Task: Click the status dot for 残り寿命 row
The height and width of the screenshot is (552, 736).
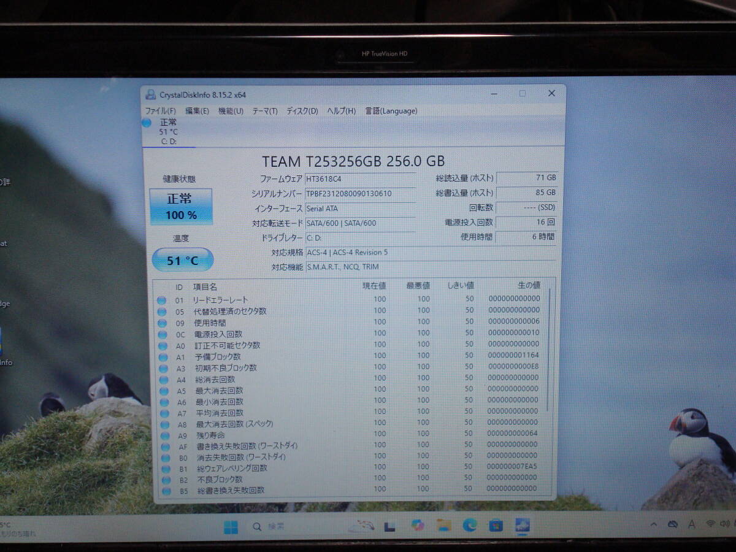Action: (x=164, y=435)
